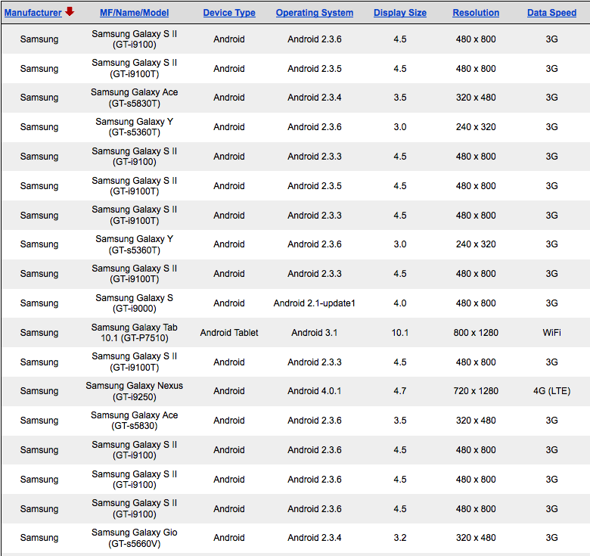
Task: Click 'Samsung Galaxy Tab 10.1 (GT-P7510)' cell
Action: [135, 333]
